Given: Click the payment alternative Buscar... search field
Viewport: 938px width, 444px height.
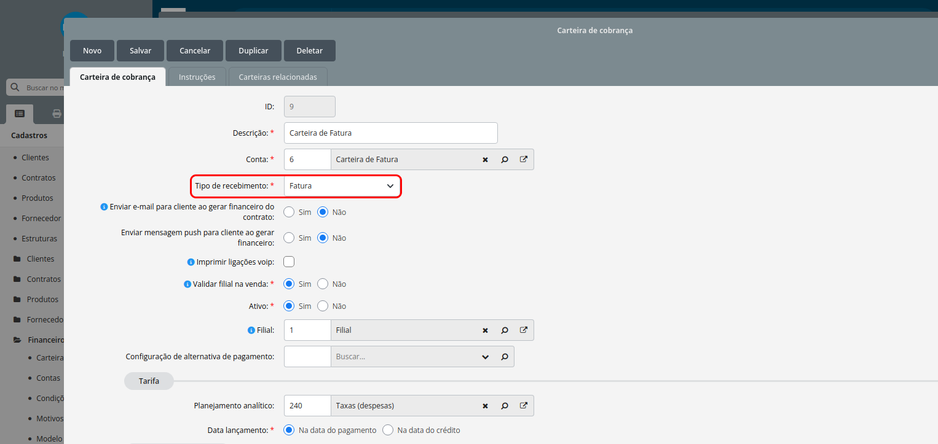Looking at the screenshot, I should (x=404, y=357).
